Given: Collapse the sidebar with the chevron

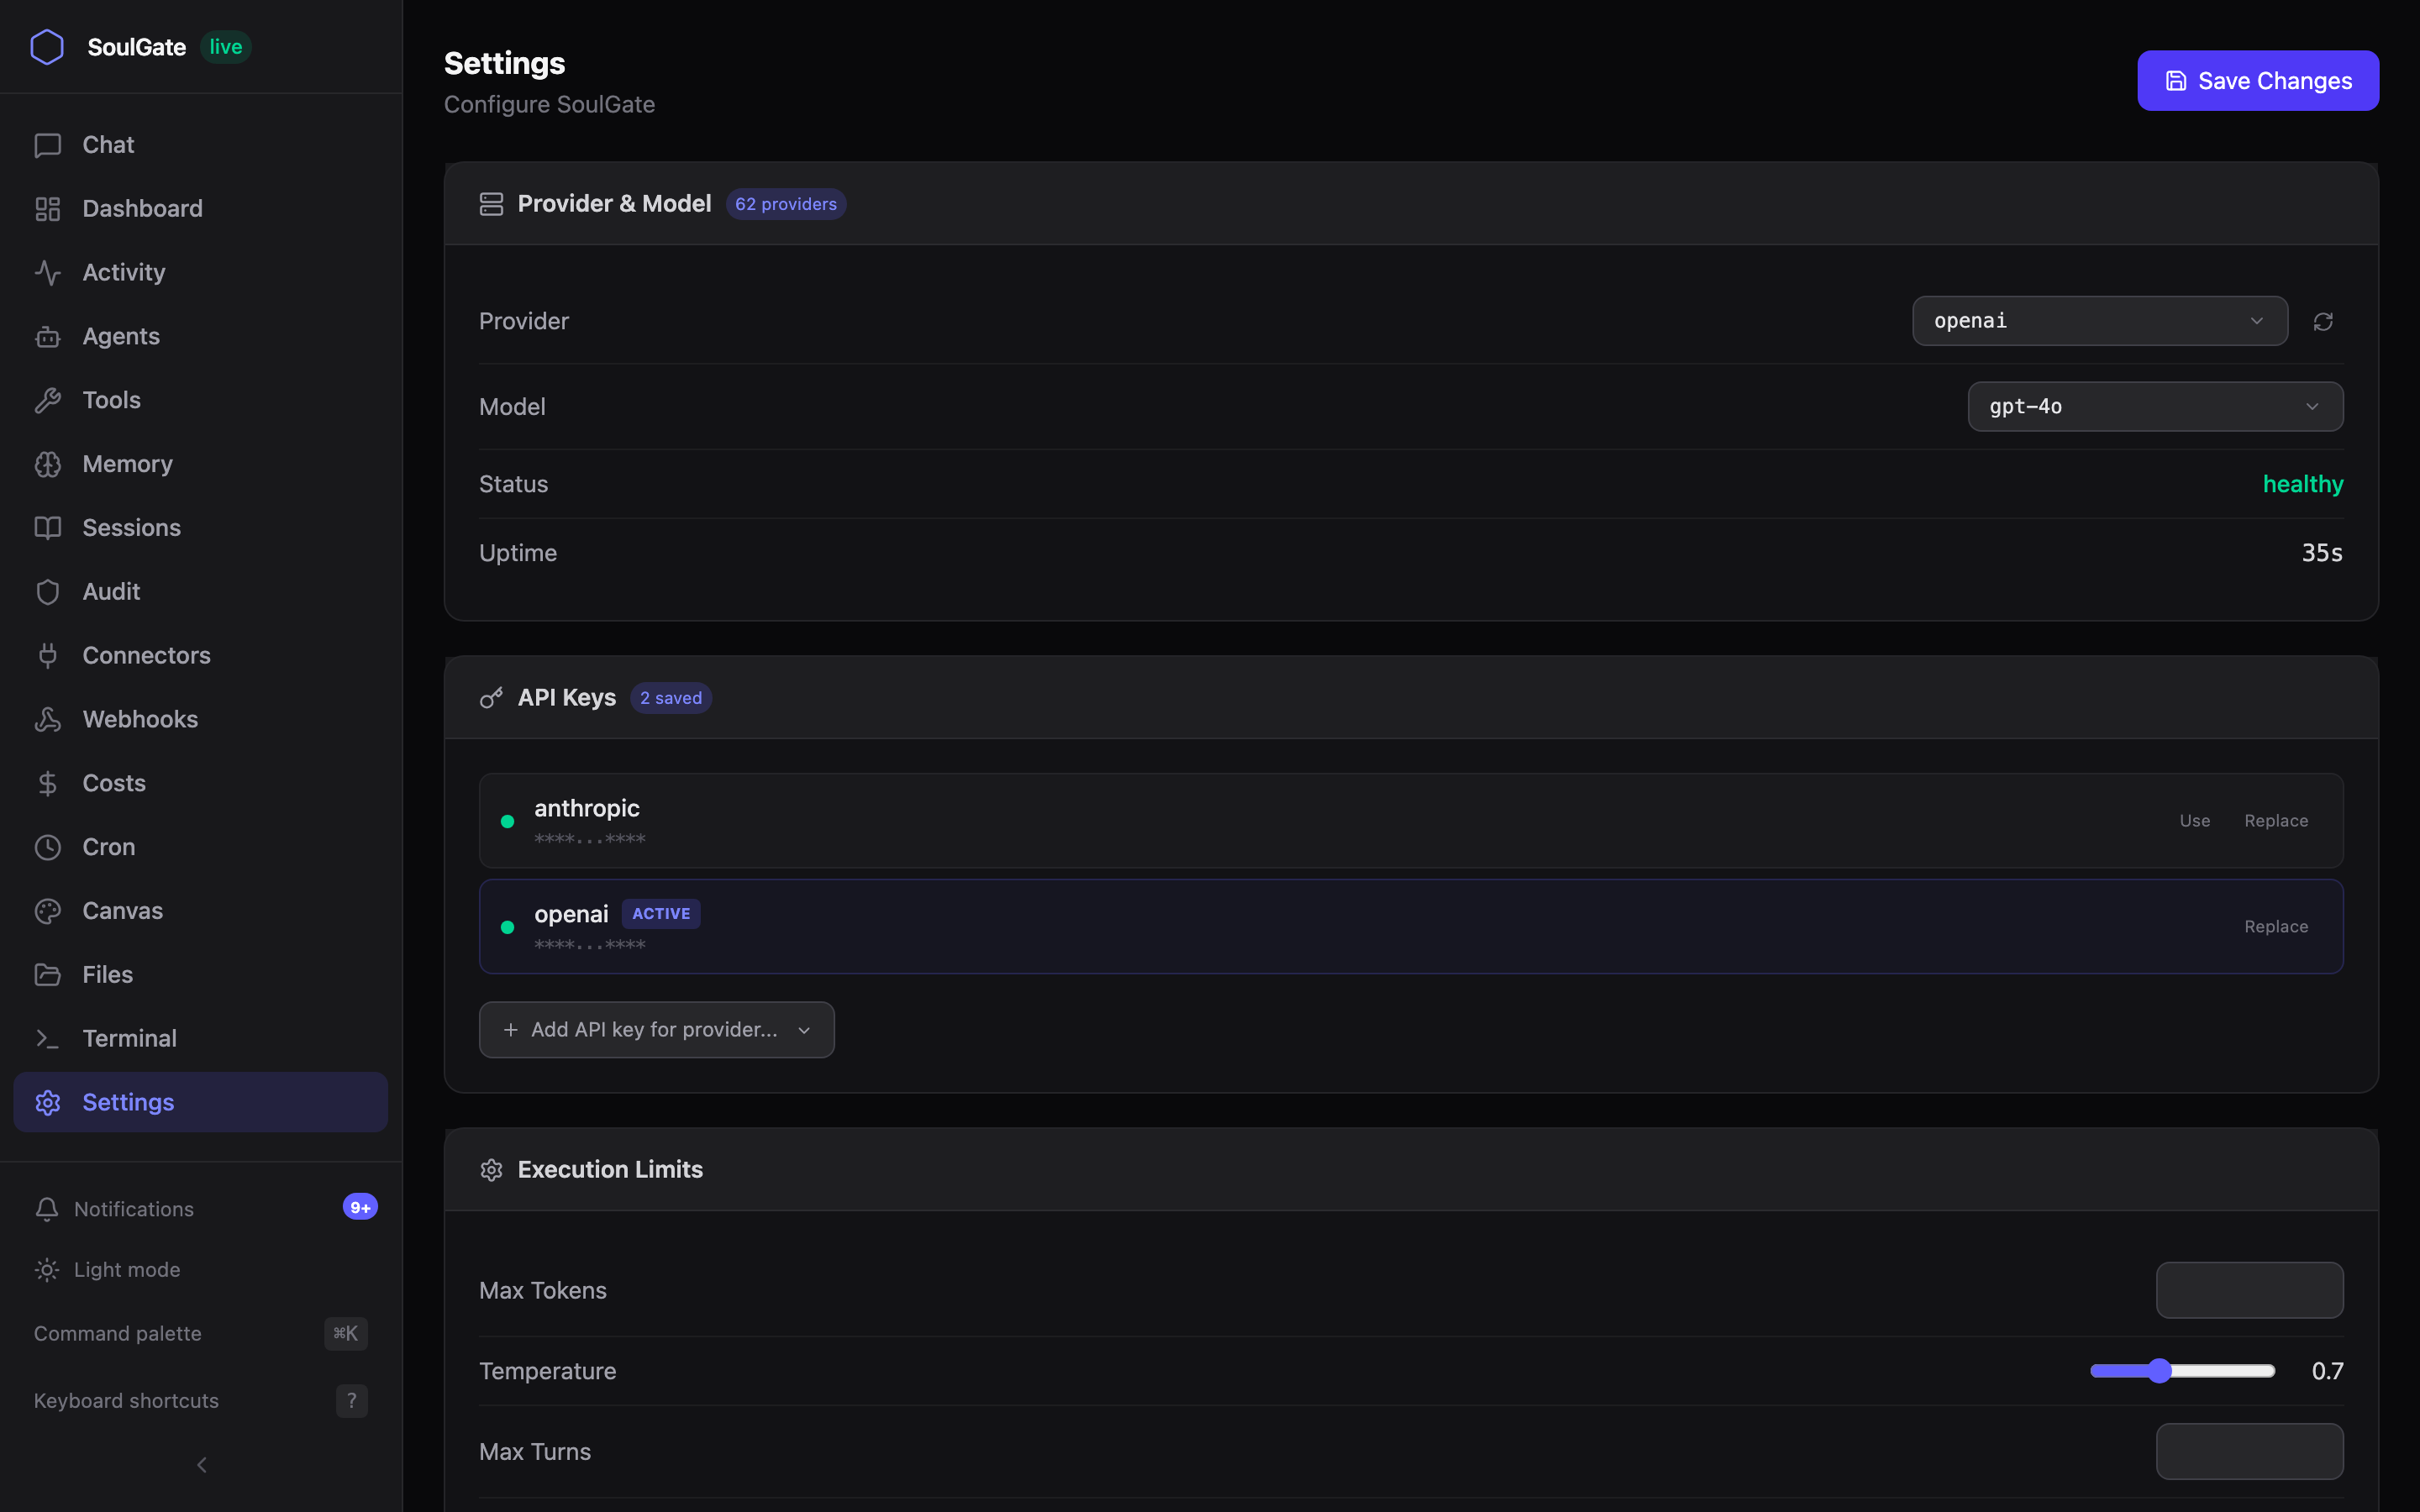Looking at the screenshot, I should coord(202,1465).
